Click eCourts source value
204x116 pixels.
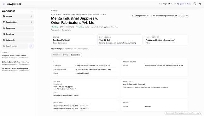click(148, 107)
